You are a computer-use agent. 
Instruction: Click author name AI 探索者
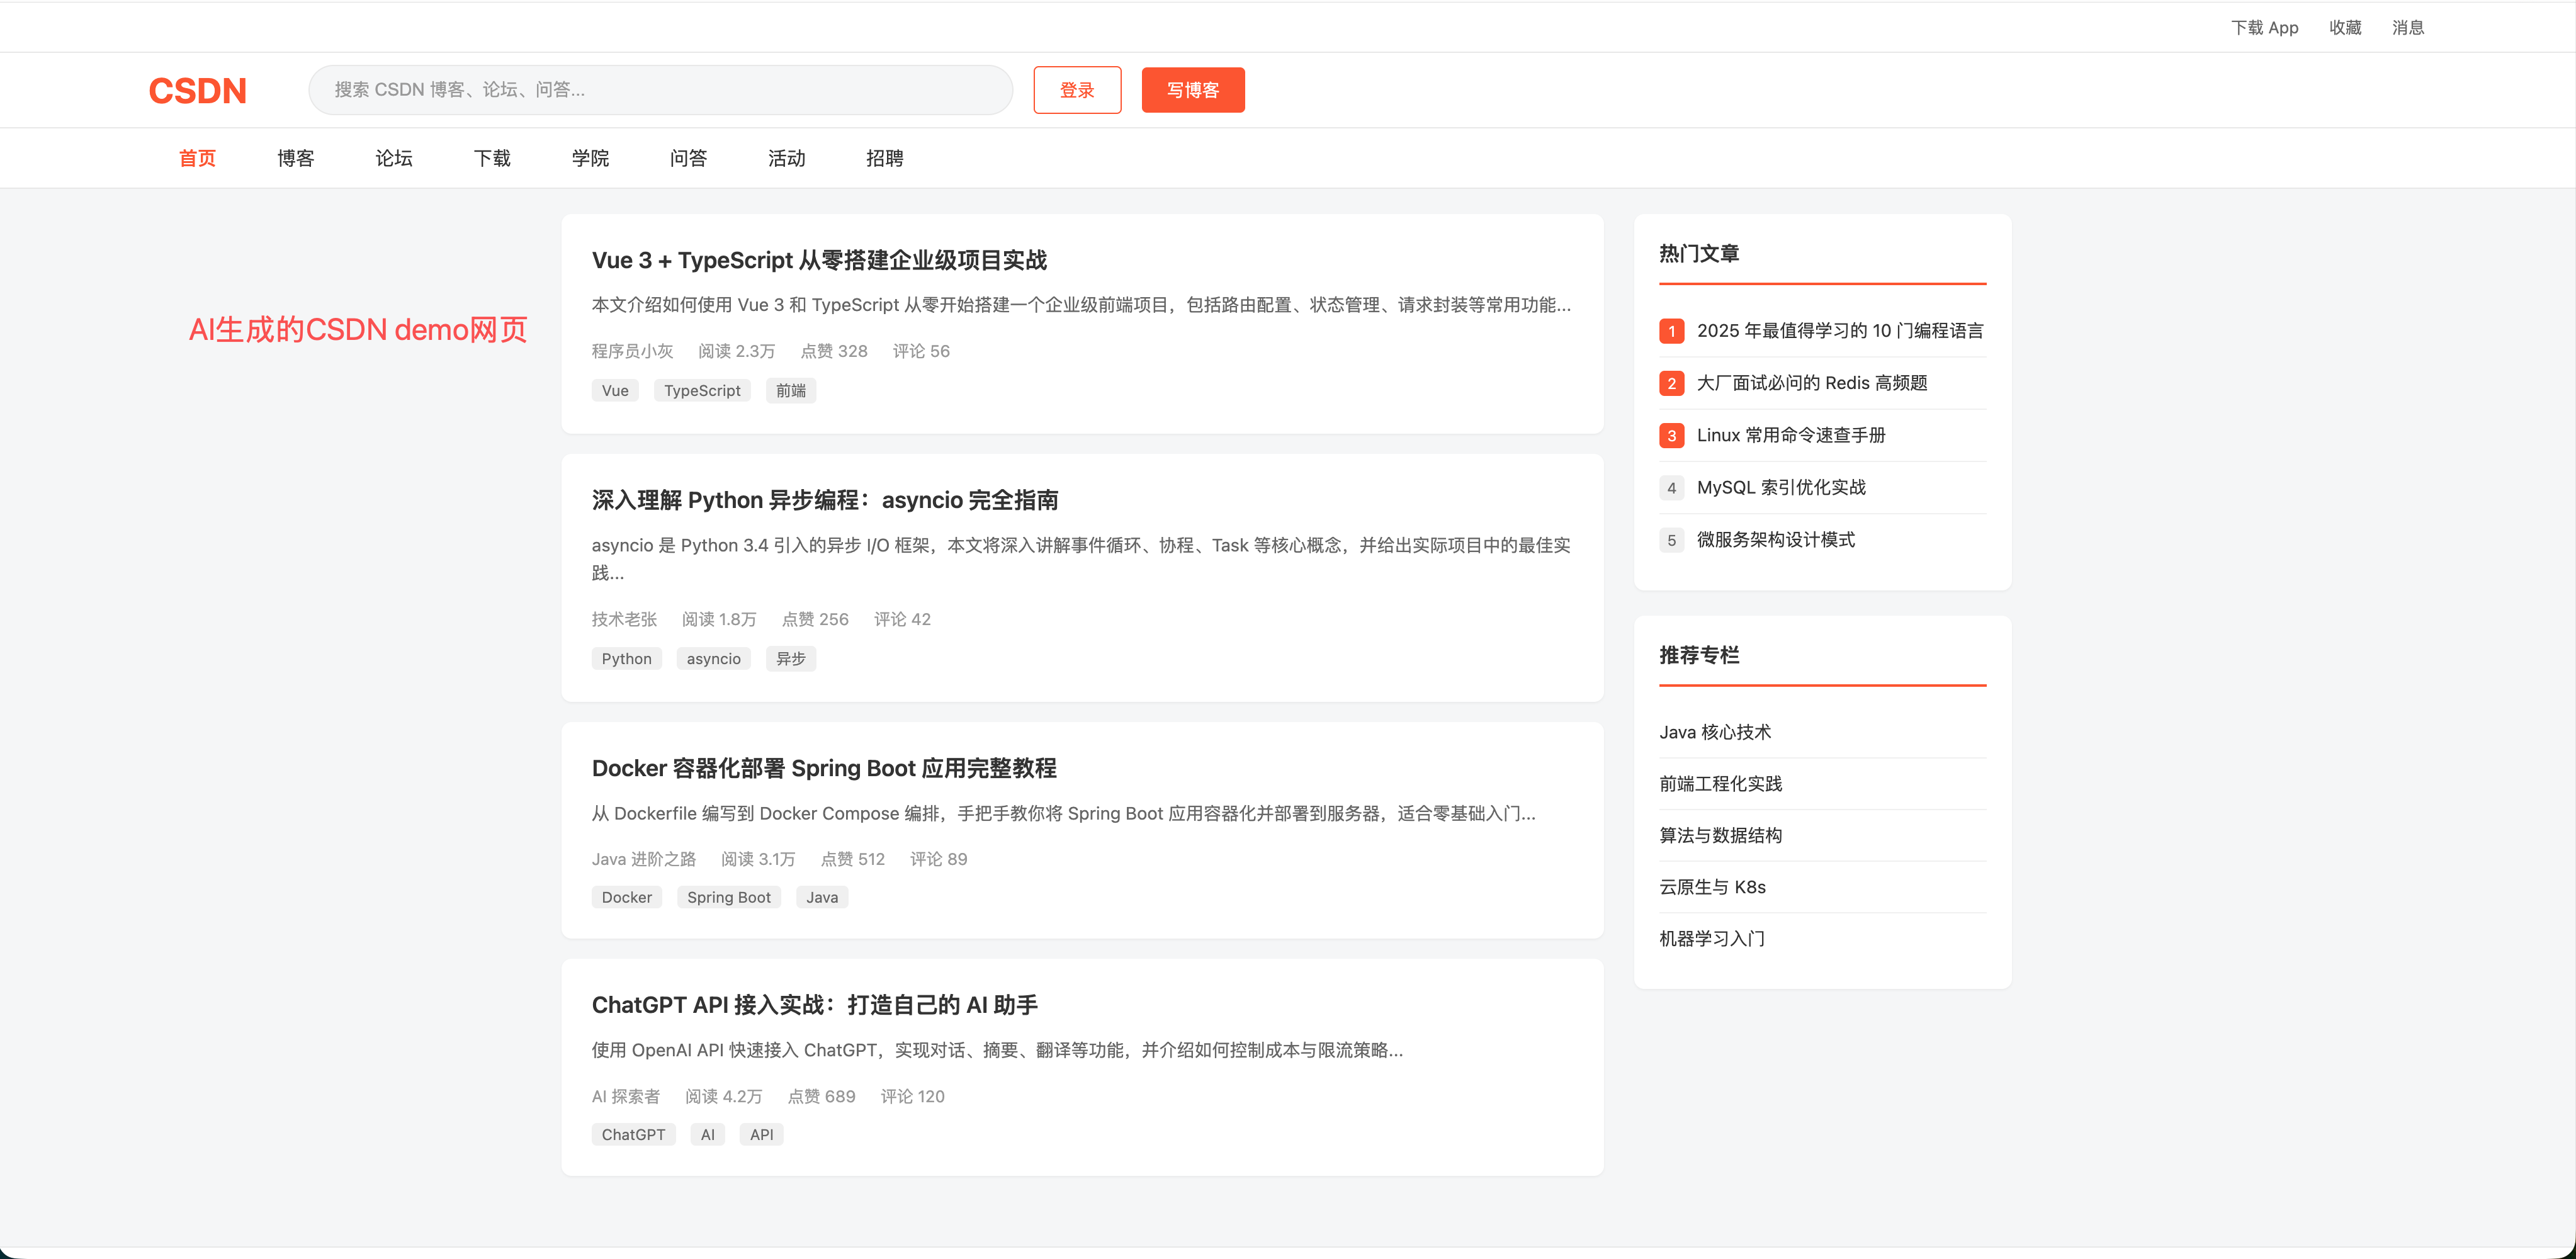point(626,1096)
